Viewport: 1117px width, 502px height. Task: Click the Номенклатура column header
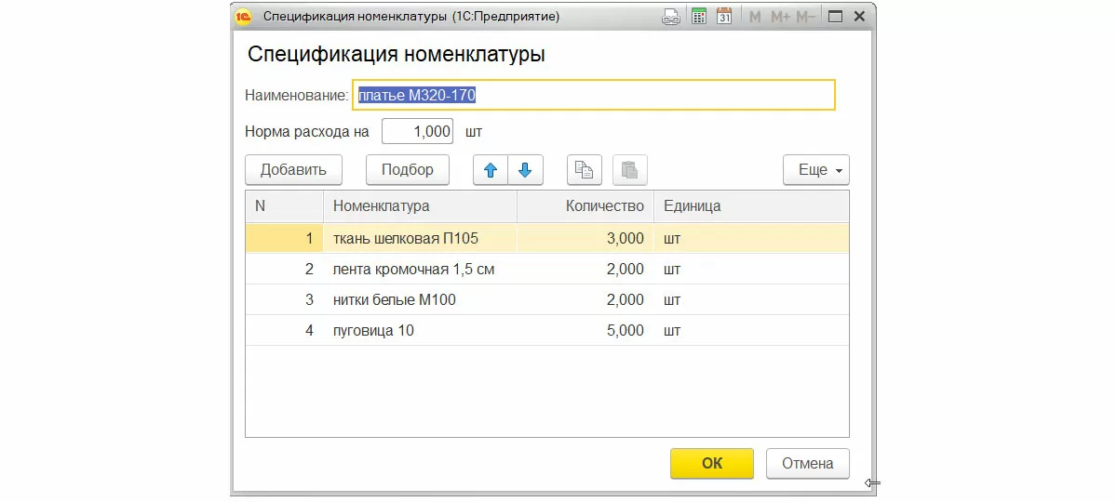click(x=420, y=206)
